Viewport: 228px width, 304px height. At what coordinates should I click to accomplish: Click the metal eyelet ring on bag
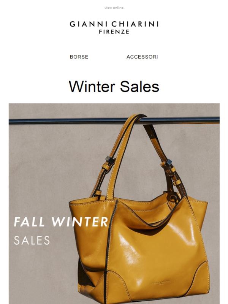(x=173, y=198)
